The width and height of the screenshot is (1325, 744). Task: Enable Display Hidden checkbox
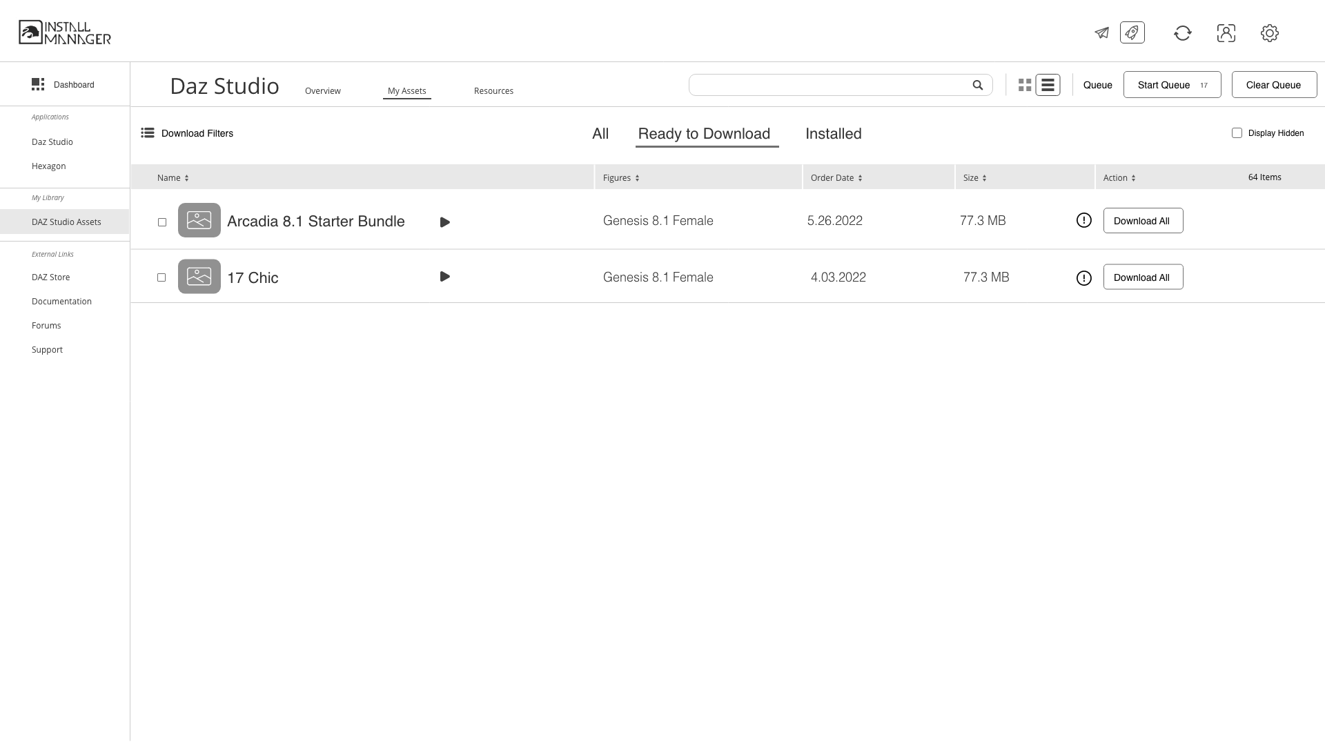point(1237,133)
